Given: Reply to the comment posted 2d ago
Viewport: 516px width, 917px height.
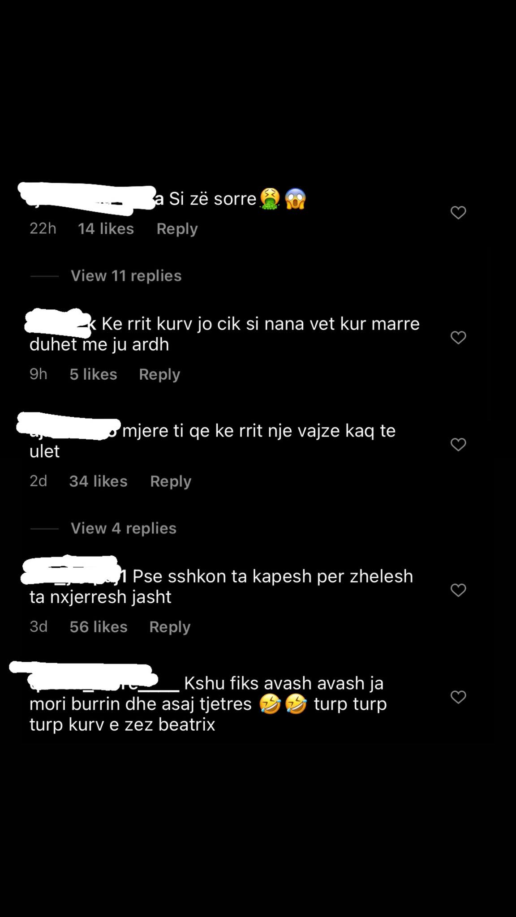Looking at the screenshot, I should (171, 481).
